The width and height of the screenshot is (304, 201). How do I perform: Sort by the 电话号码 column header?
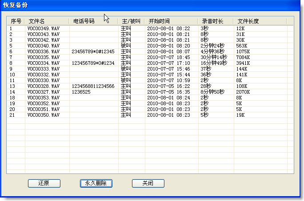click(93, 21)
